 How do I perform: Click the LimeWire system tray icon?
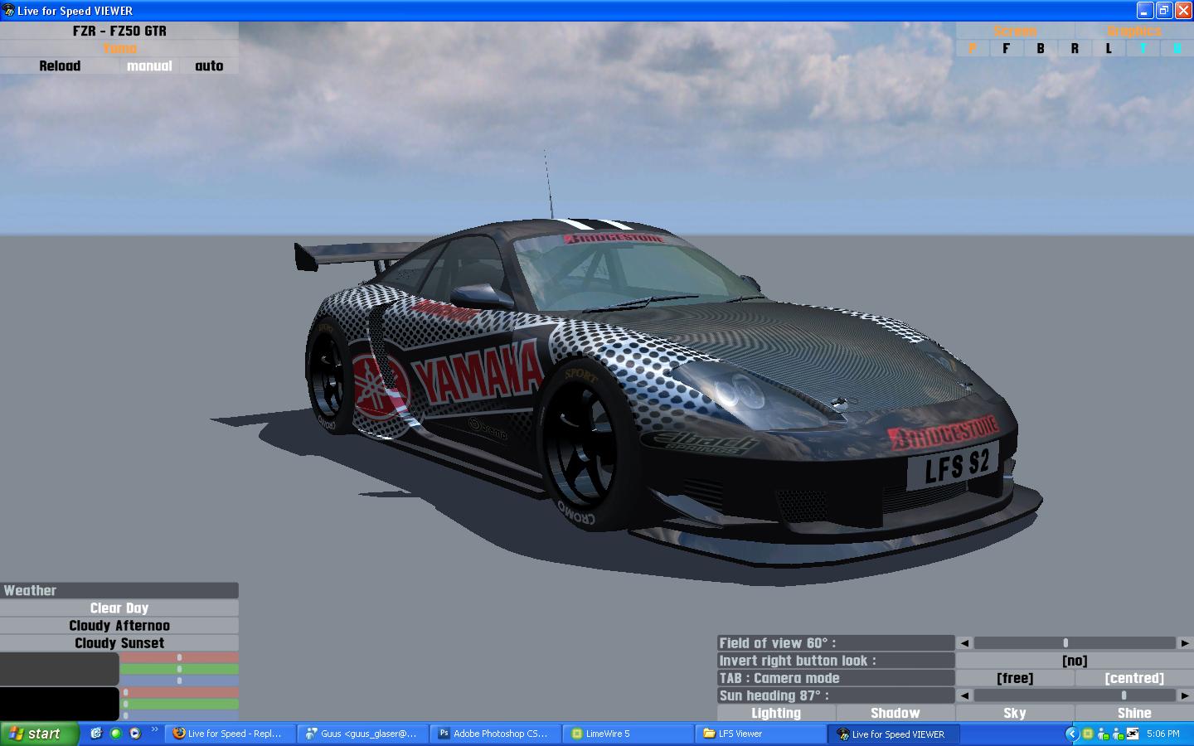[x=1088, y=734]
